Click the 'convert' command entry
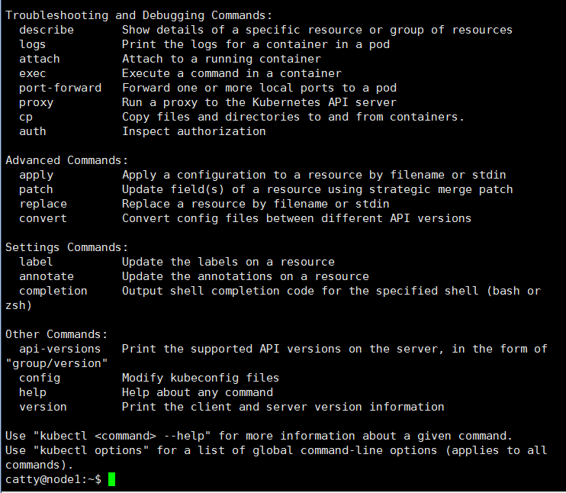Image resolution: width=566 pixels, height=493 pixels. [43, 218]
